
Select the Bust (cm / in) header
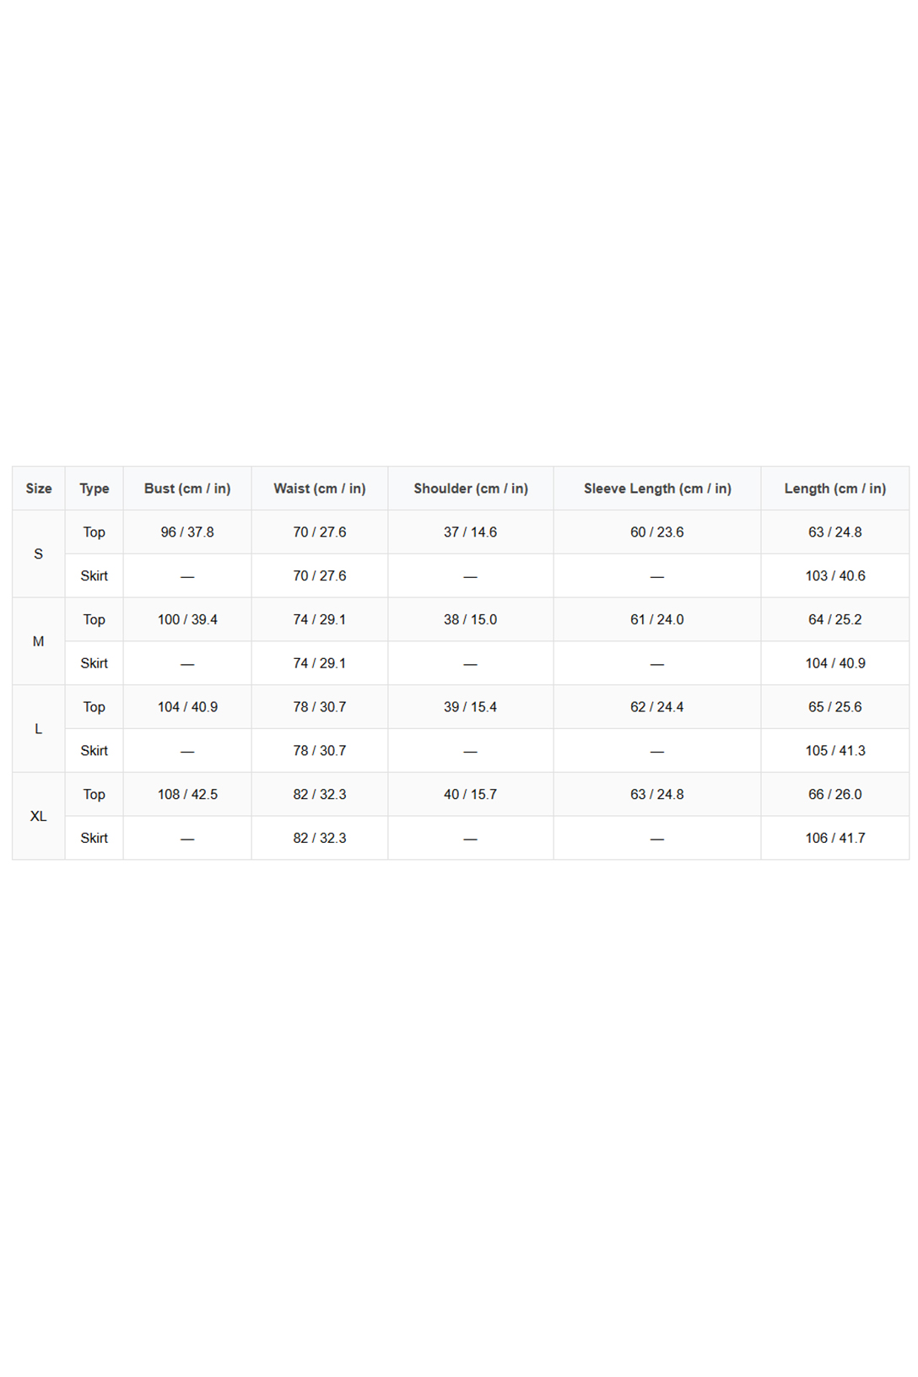(x=187, y=489)
